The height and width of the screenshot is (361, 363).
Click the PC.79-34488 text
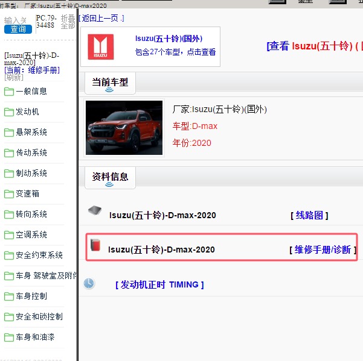click(47, 22)
